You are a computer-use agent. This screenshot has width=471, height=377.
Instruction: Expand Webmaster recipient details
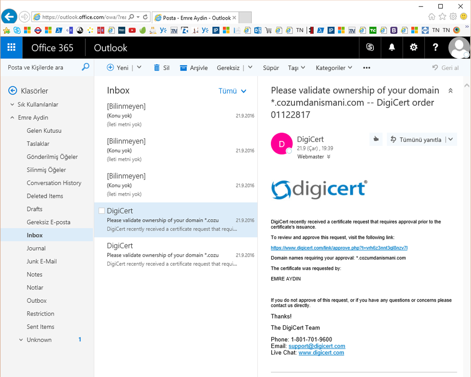coord(329,156)
